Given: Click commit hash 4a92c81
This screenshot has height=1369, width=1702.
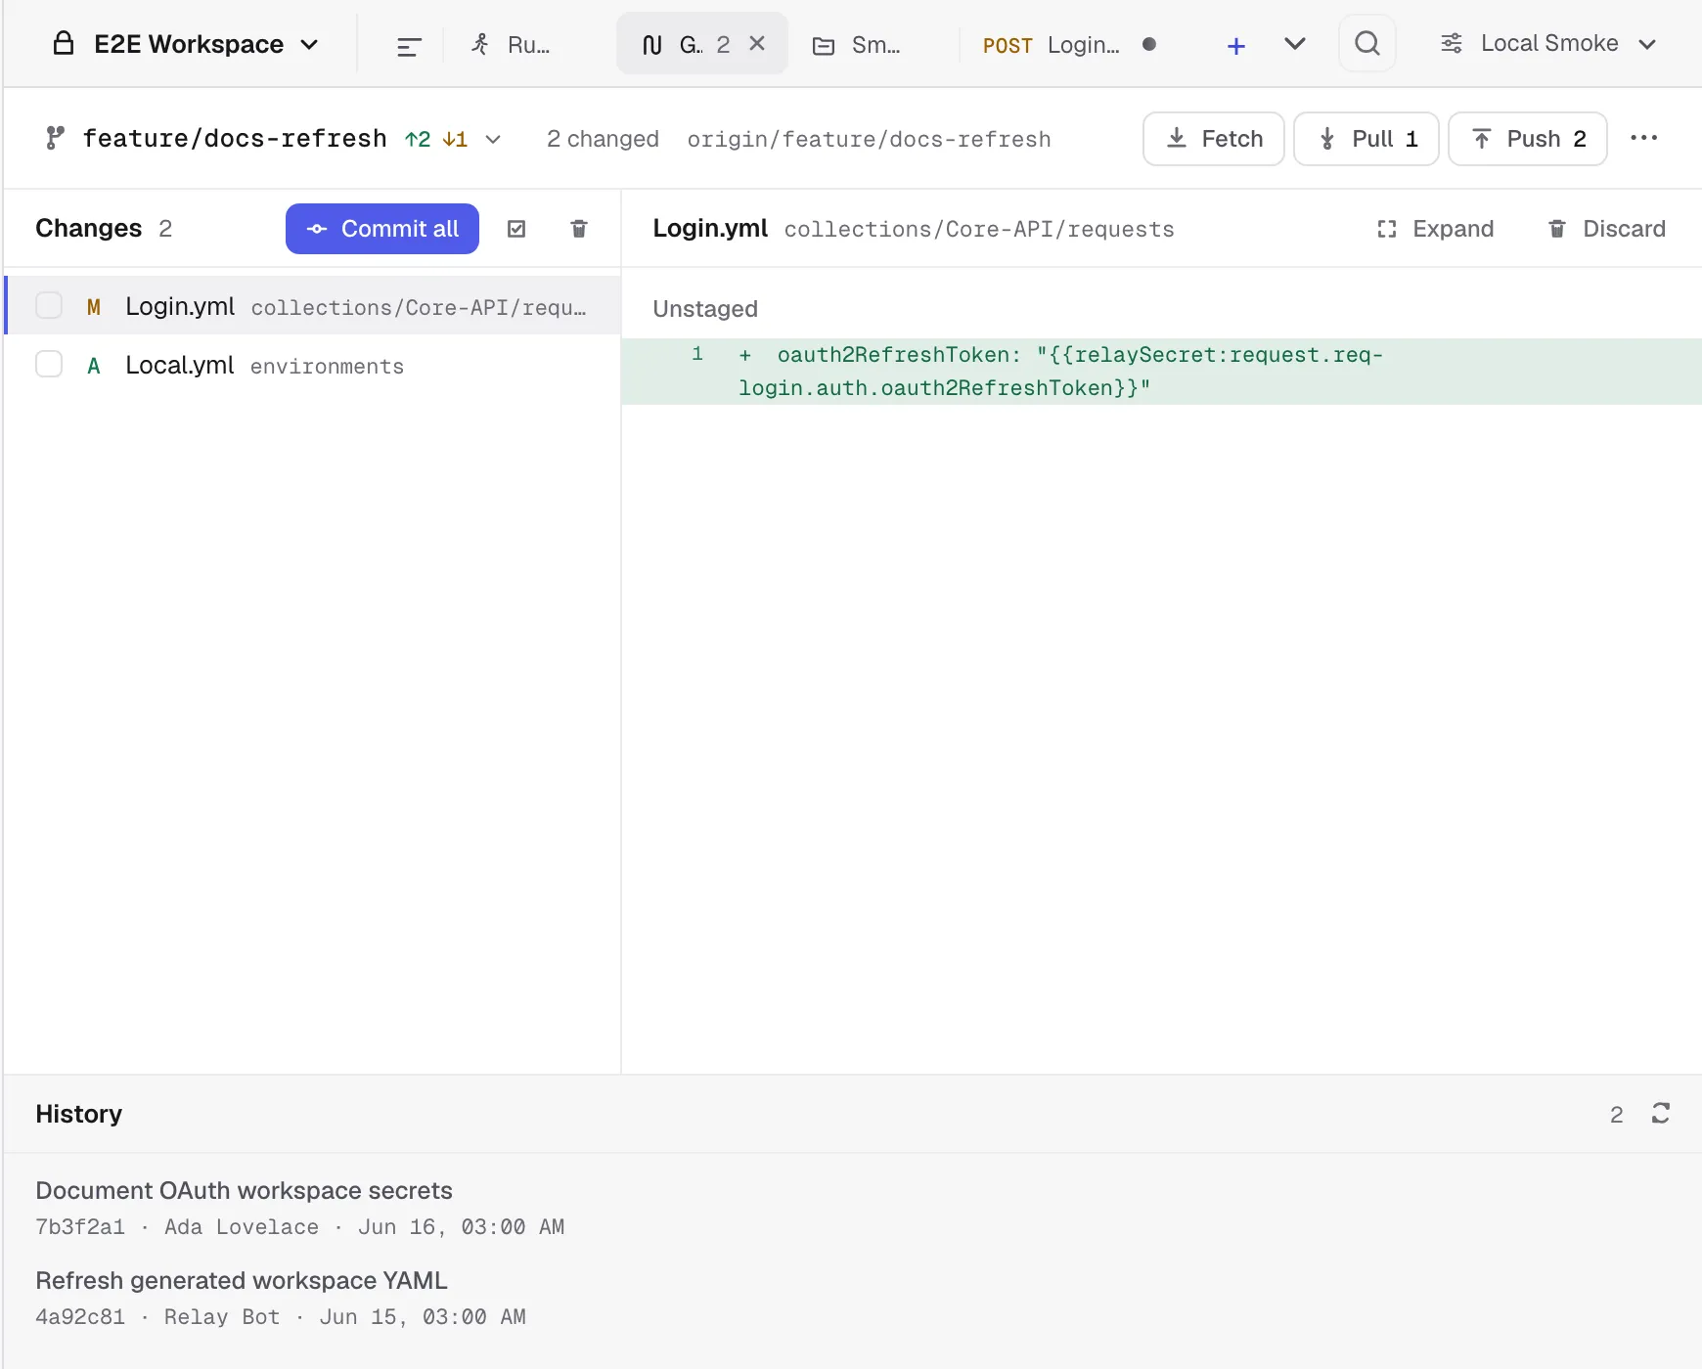Looking at the screenshot, I should click(80, 1317).
